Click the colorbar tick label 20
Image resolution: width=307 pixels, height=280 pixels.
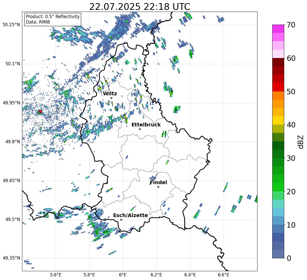291,192
